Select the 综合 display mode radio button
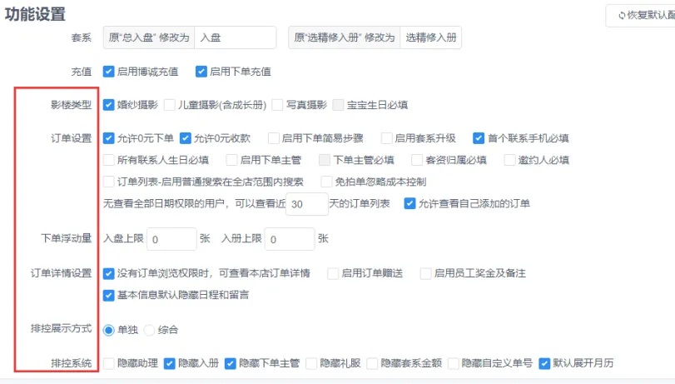 pos(150,330)
